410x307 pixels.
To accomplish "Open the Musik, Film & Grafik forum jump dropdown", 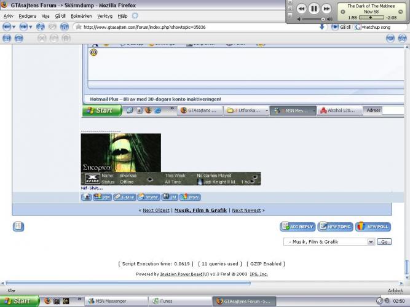I will pos(329,242).
